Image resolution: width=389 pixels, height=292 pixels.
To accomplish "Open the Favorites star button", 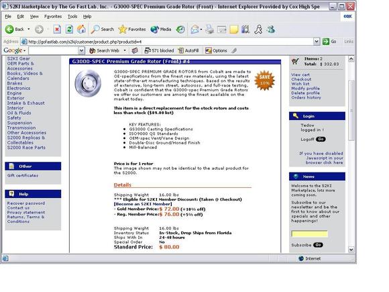I will click(x=131, y=30).
